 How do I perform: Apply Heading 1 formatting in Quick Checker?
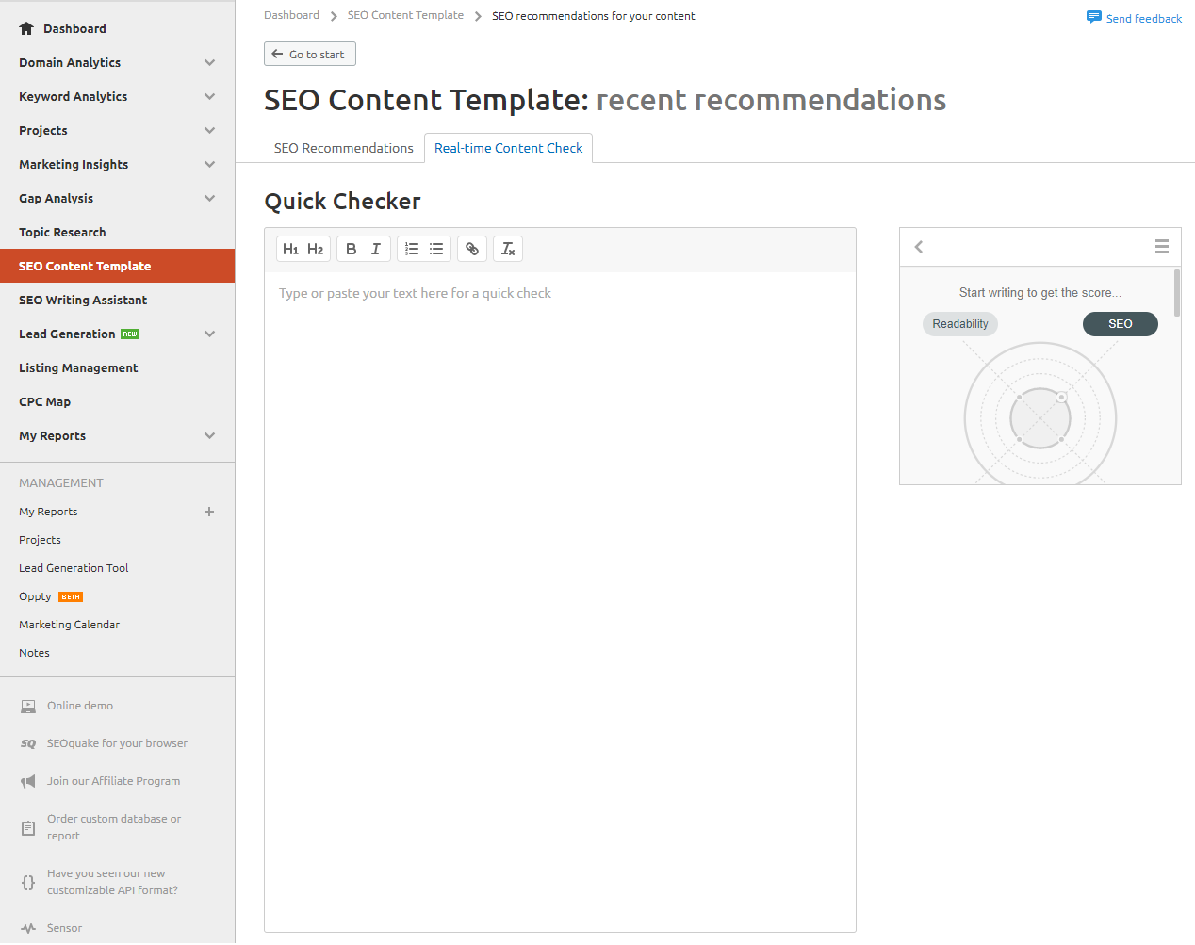pyautogui.click(x=290, y=248)
